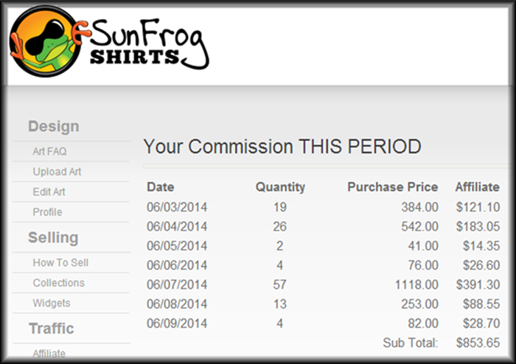
Task: Open the Widgets link
Action: click(x=52, y=303)
